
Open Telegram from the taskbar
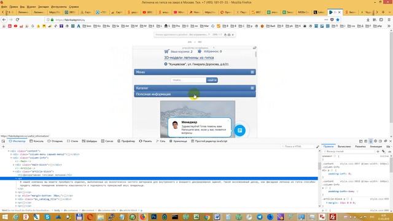(x=259, y=217)
